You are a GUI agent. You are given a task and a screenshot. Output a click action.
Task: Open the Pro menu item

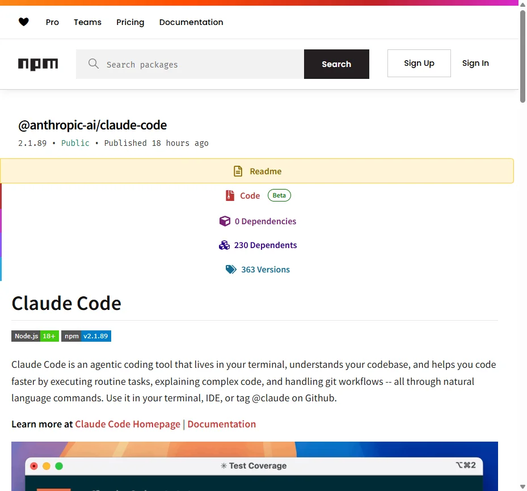pos(52,22)
